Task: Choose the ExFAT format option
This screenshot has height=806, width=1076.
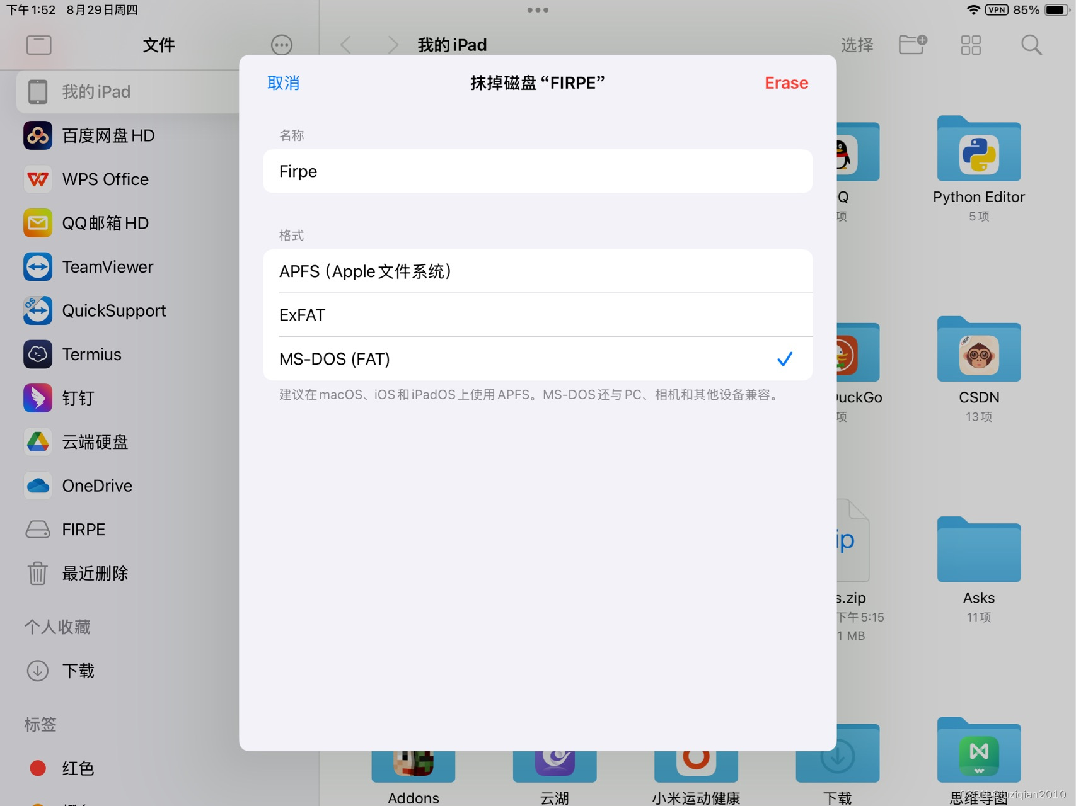Action: pos(538,315)
